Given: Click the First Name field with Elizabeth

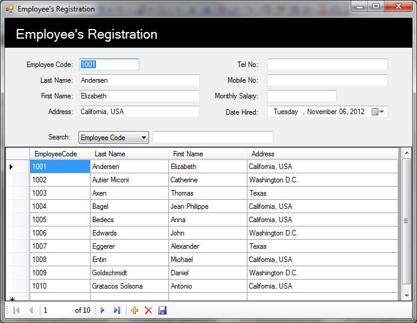Looking at the screenshot, I should coord(139,96).
